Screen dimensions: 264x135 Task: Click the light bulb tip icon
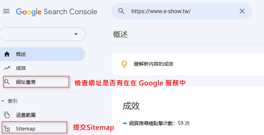click(x=124, y=64)
